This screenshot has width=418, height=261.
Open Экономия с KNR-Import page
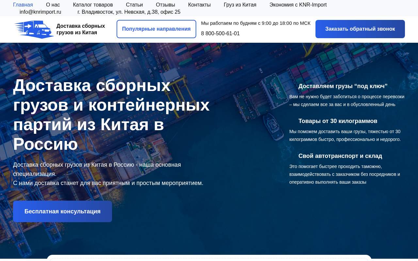click(298, 5)
